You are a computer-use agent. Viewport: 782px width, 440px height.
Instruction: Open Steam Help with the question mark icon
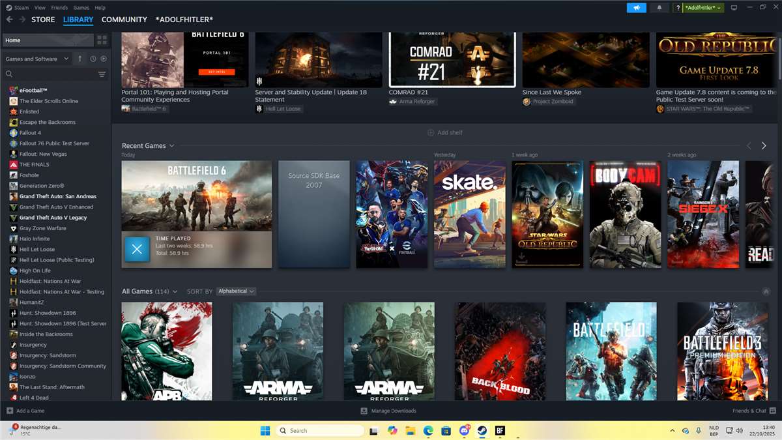coord(678,7)
